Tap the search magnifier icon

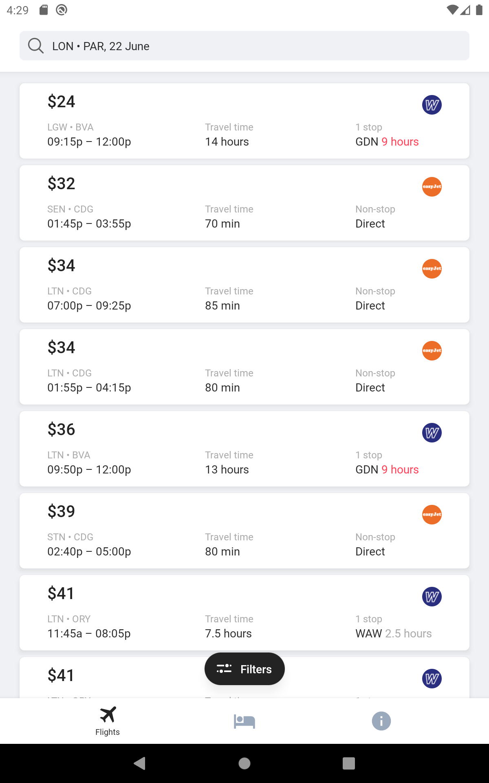(35, 46)
